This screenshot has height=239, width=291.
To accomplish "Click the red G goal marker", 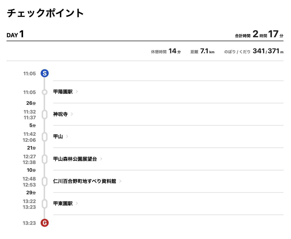I will (x=45, y=223).
